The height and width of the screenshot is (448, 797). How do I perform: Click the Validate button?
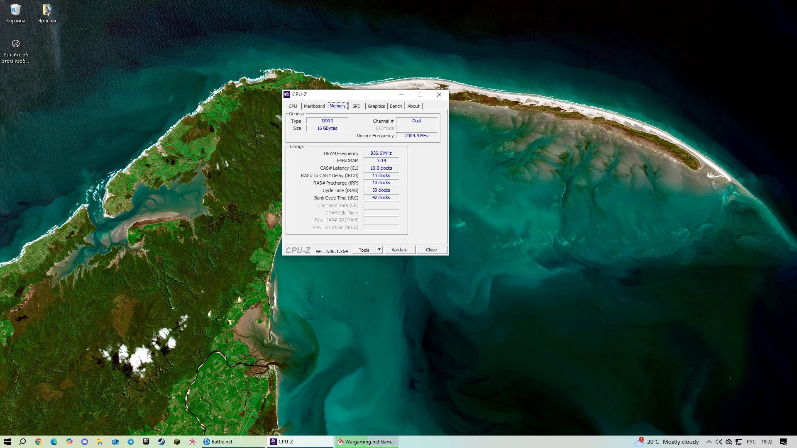pyautogui.click(x=399, y=250)
